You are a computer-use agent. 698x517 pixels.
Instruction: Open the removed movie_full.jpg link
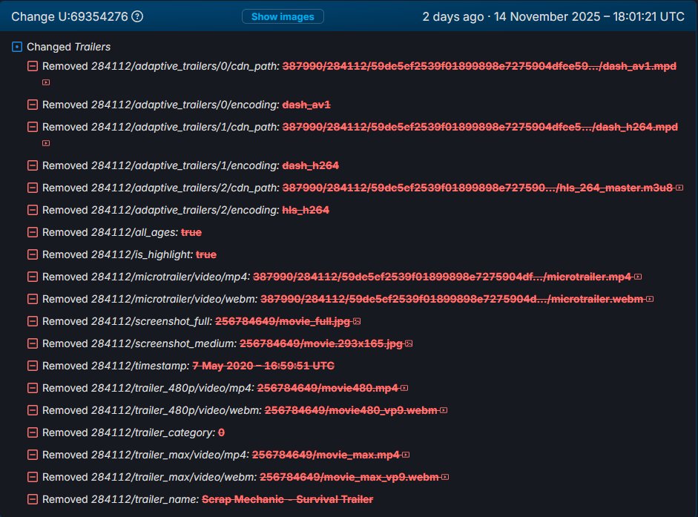[x=283, y=321]
